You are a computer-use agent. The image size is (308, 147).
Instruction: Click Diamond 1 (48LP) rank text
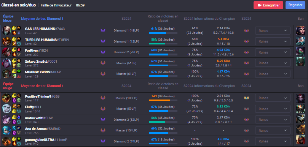click(126, 30)
